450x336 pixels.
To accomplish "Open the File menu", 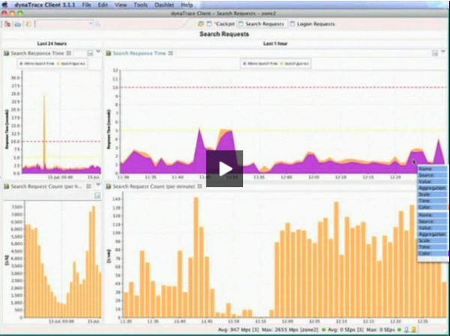I will [86, 5].
